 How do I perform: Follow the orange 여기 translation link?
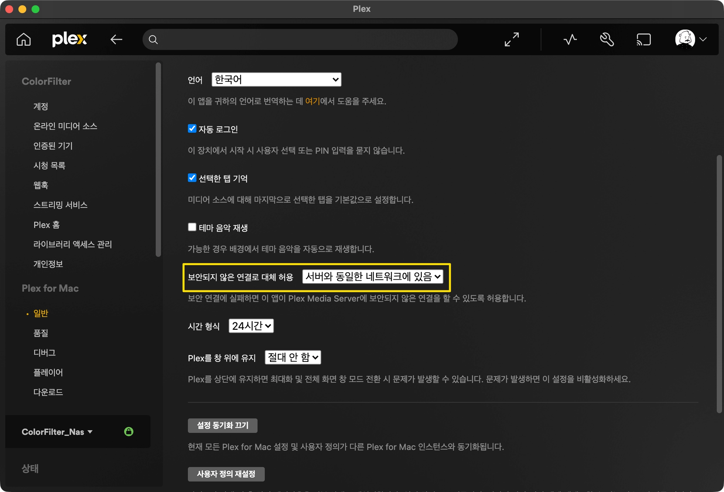[312, 101]
